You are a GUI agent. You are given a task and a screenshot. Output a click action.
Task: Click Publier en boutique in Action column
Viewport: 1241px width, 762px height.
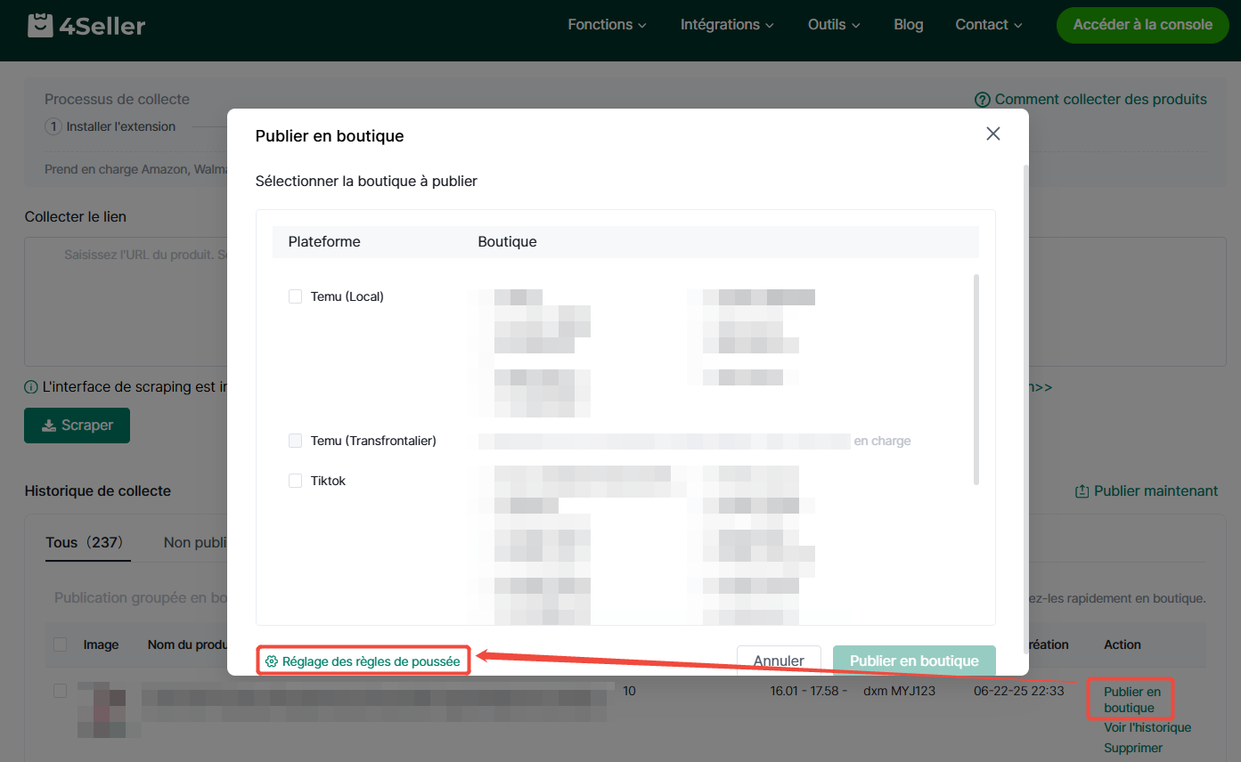point(1132,700)
